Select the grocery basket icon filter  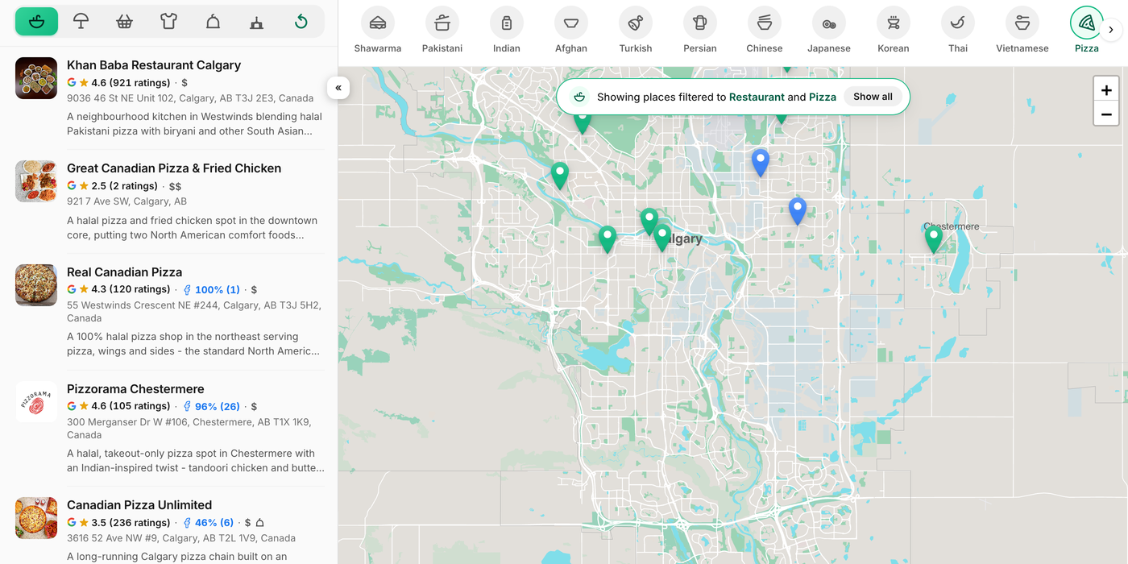(124, 22)
